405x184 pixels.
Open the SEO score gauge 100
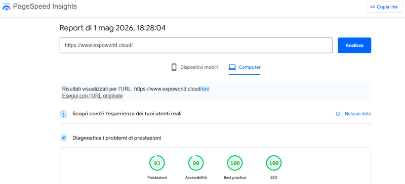click(x=274, y=163)
